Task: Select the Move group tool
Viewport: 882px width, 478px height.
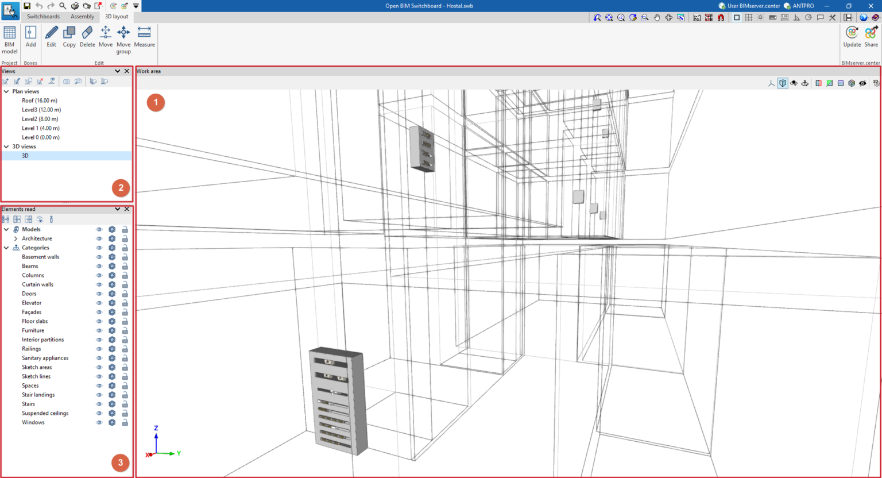Action: click(123, 39)
